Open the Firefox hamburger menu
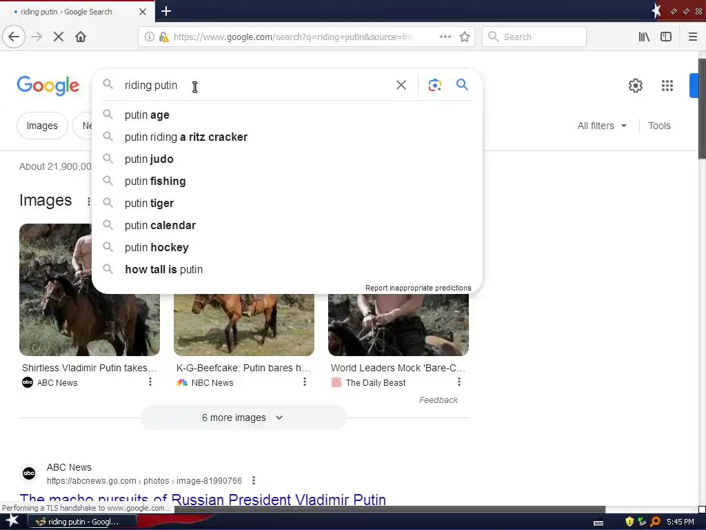 coord(693,37)
